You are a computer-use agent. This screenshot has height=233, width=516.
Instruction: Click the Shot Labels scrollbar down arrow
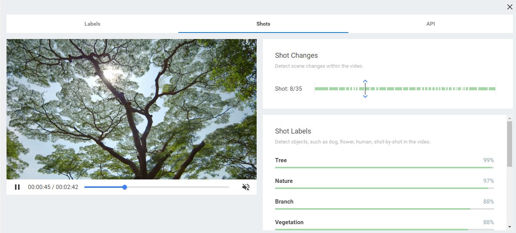pos(509,227)
